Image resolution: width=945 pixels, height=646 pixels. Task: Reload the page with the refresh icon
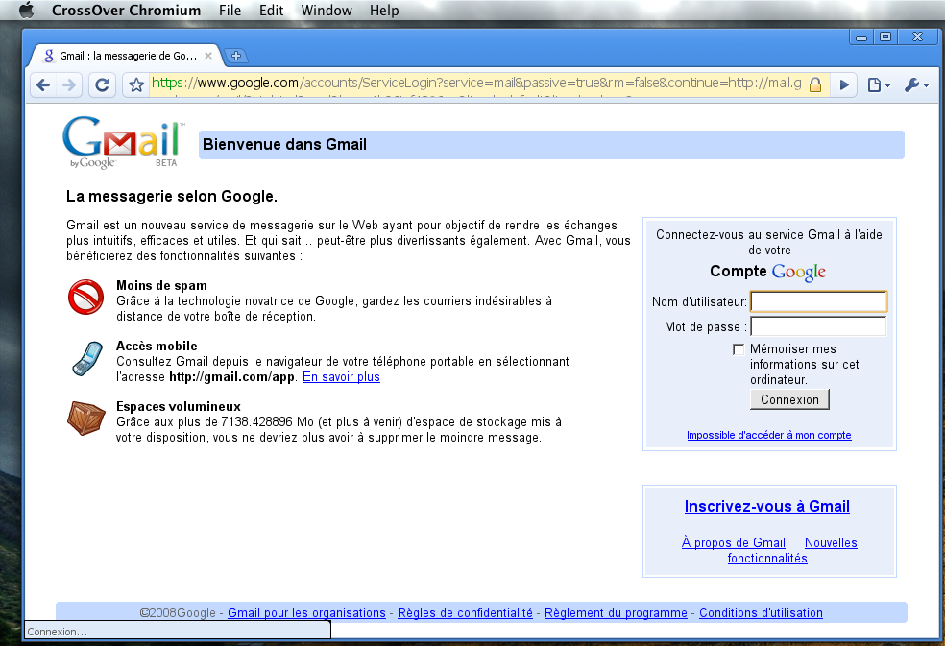pos(103,85)
